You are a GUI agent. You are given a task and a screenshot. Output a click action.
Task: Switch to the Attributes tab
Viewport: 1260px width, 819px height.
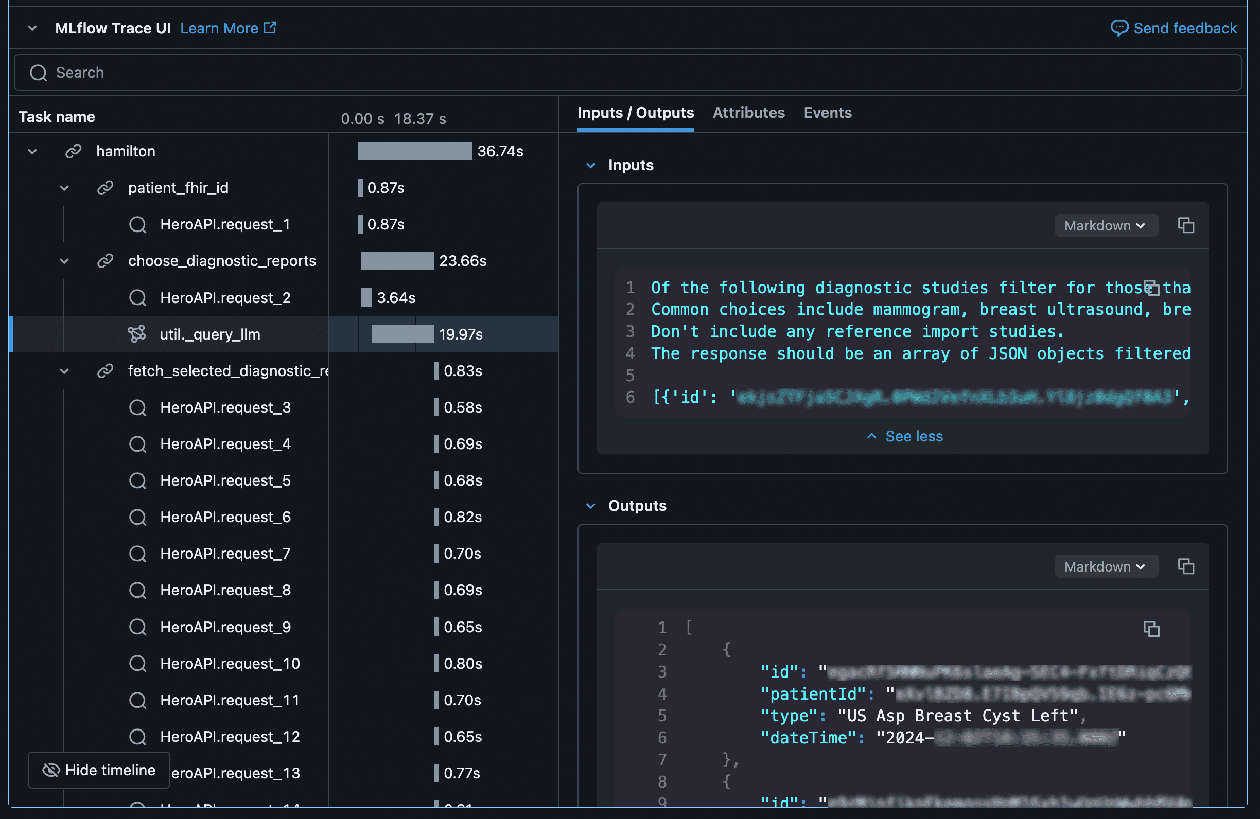pos(748,113)
